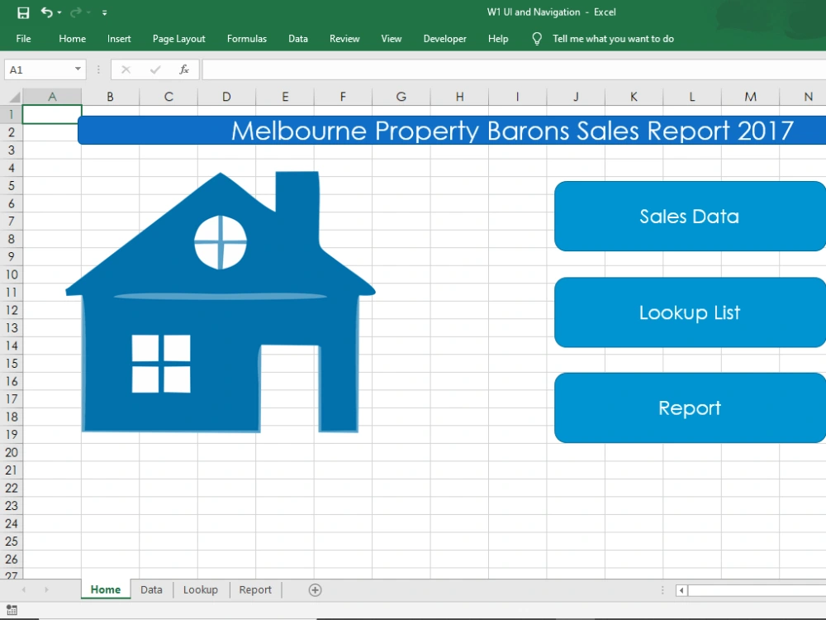
Task: Open the Insert ribbon tab
Action: tap(119, 39)
